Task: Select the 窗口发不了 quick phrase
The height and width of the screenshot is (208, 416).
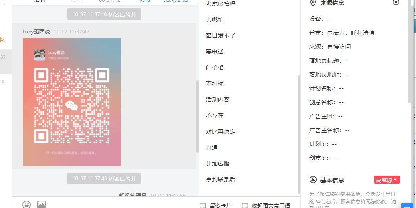Action: pos(220,35)
